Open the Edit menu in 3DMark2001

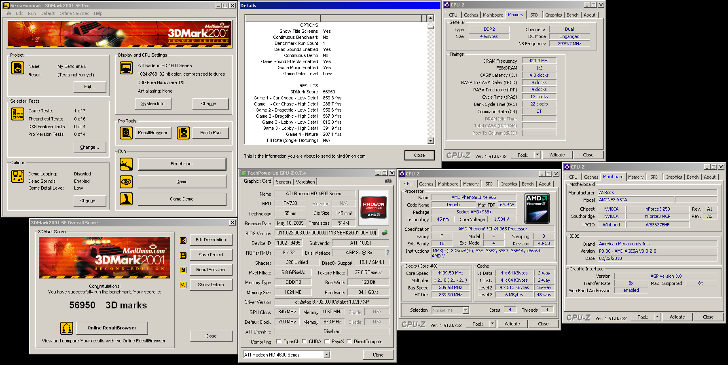click(19, 13)
